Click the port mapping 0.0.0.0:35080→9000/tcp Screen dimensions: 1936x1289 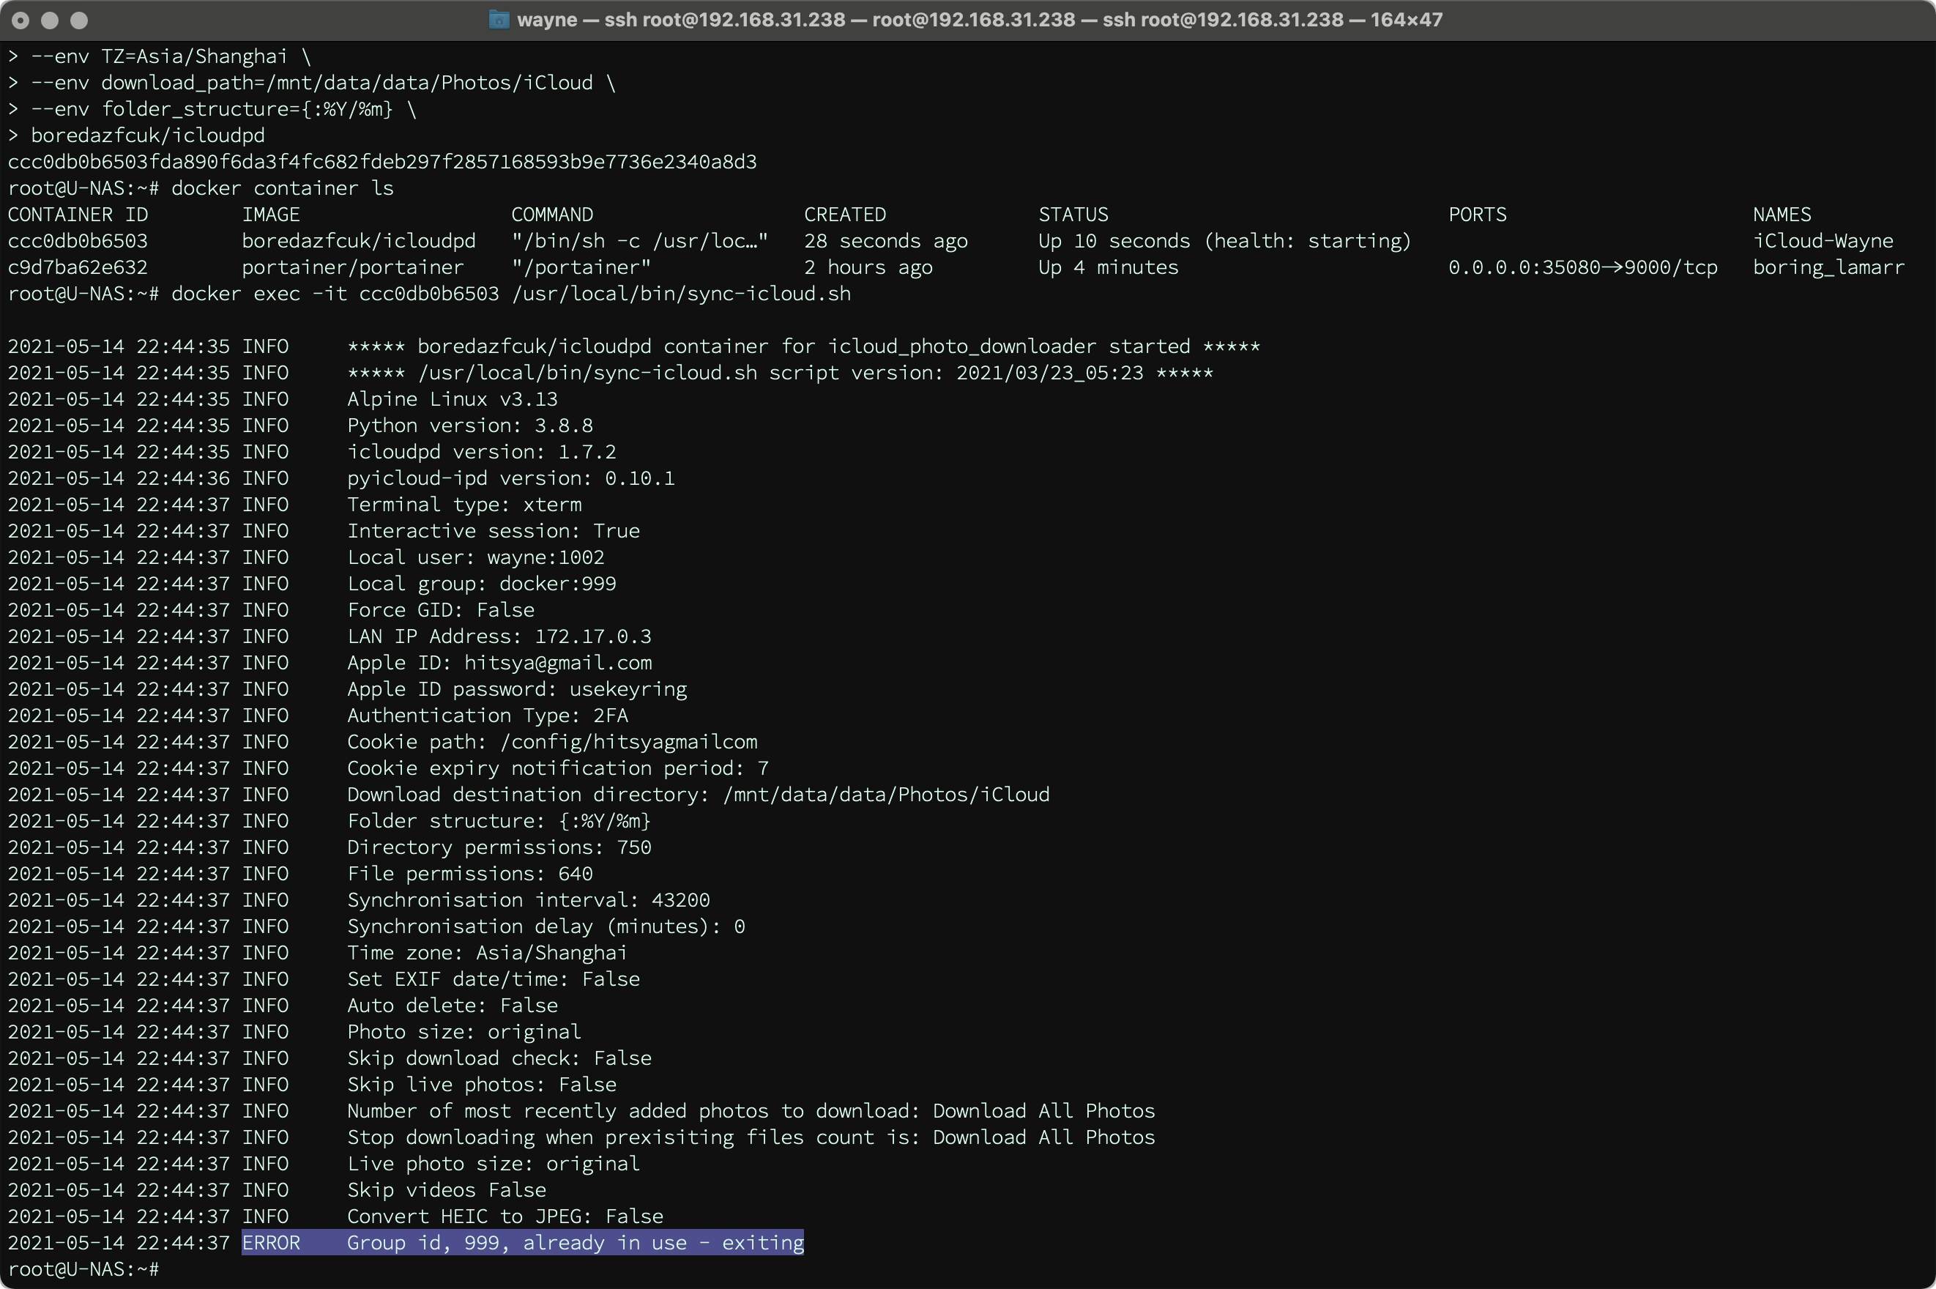pos(1582,267)
